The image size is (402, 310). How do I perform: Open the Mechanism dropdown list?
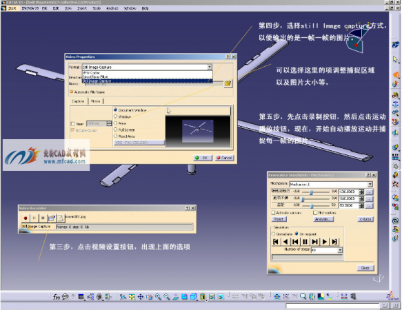370,184
